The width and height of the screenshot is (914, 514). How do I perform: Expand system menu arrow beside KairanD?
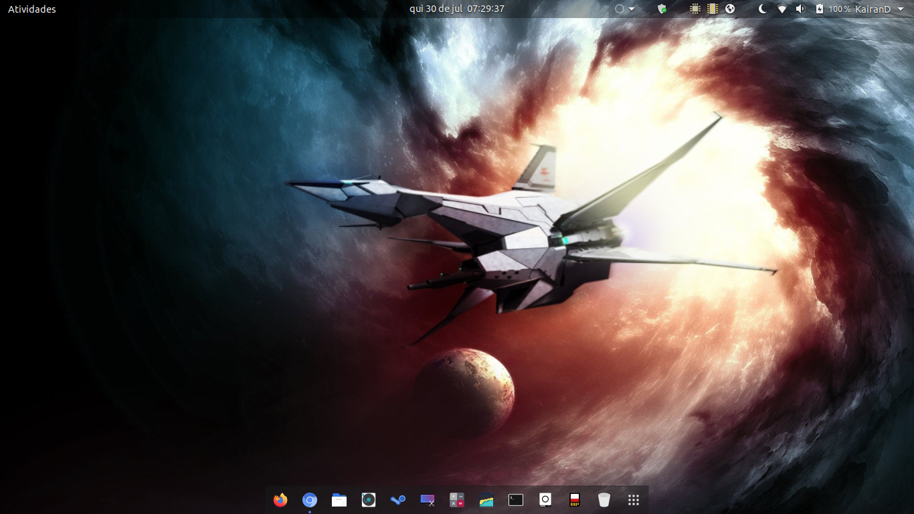[901, 9]
